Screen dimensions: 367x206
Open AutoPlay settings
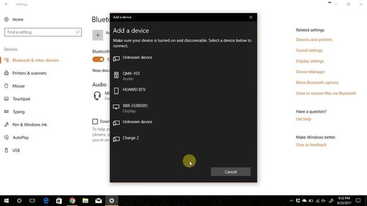click(21, 137)
